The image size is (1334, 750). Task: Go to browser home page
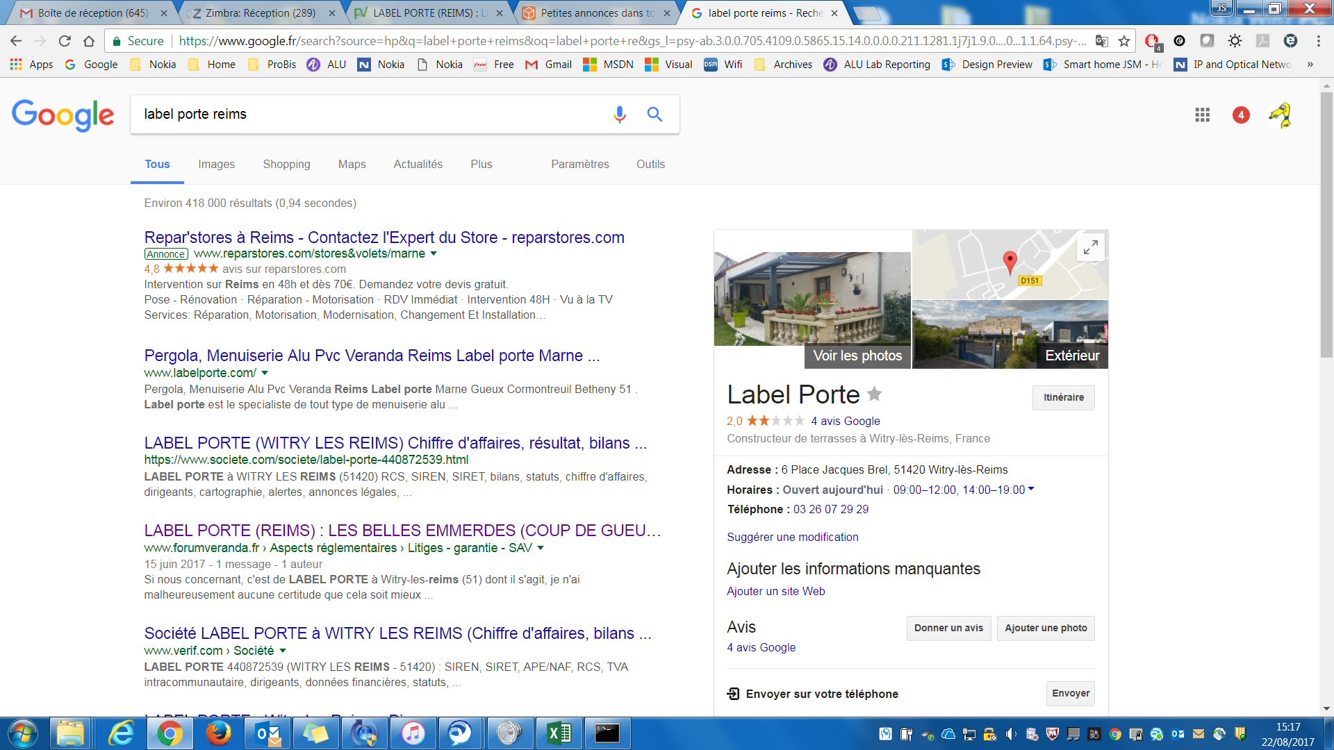pyautogui.click(x=89, y=41)
